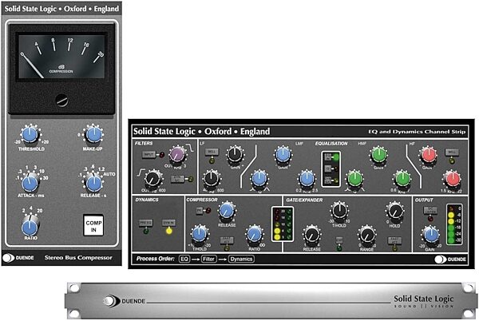Viewport: 479px width, 321px height.
Task: Click the dB compression VU meter
Action: 61,56
